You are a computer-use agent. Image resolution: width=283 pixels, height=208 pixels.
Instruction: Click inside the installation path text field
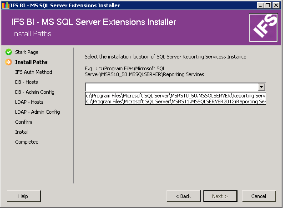pyautogui.click(x=171, y=87)
